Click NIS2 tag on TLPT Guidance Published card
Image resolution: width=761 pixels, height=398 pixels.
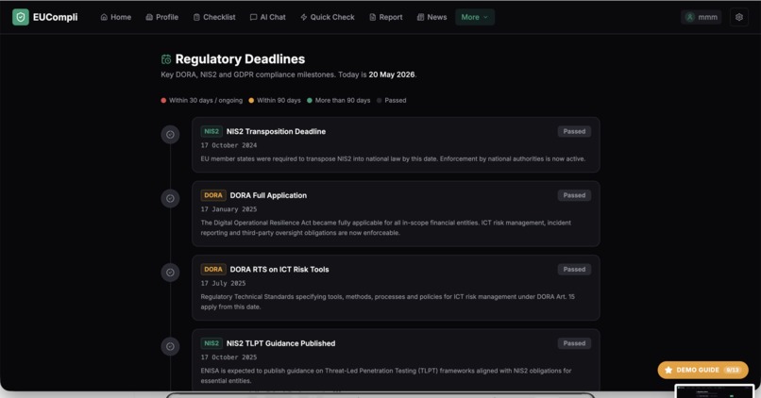[x=211, y=343]
